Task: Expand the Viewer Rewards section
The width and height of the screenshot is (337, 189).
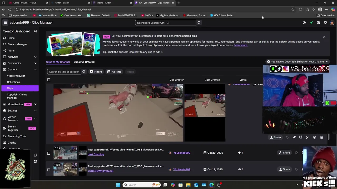Action: coord(35,119)
